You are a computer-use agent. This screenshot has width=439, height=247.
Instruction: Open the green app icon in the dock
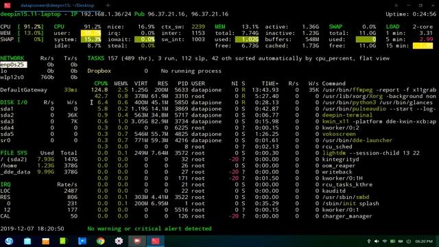point(63,241)
